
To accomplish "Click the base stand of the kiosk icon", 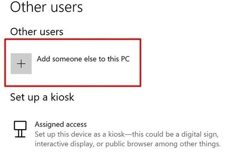I will point(20,134).
